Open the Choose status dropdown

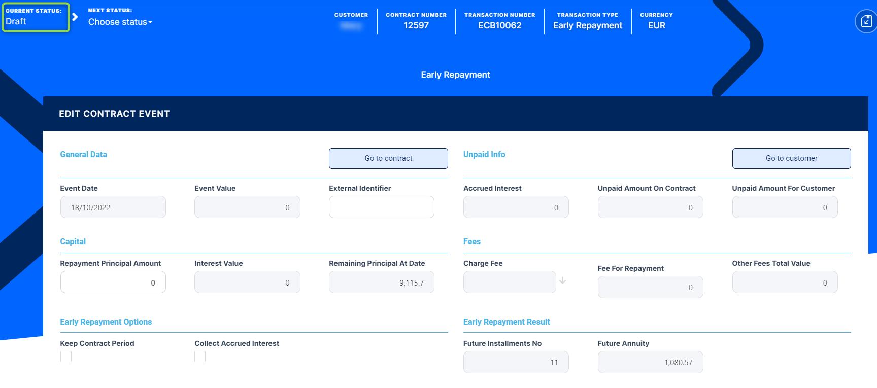(120, 22)
